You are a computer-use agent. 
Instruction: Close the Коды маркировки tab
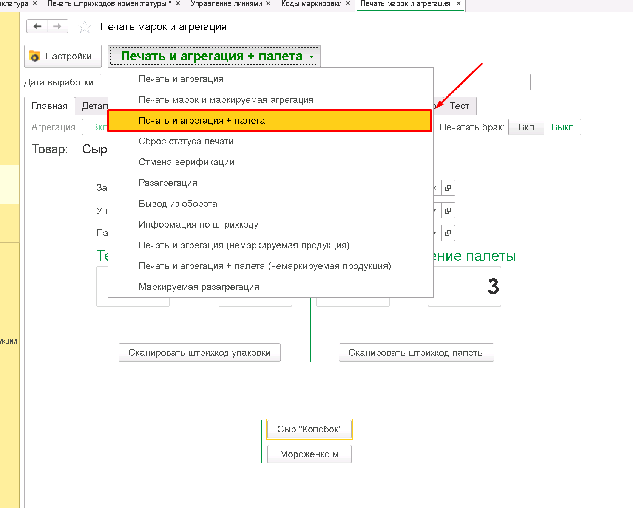(x=348, y=3)
